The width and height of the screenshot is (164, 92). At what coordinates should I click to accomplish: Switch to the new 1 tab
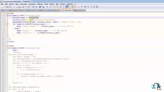[5, 10]
